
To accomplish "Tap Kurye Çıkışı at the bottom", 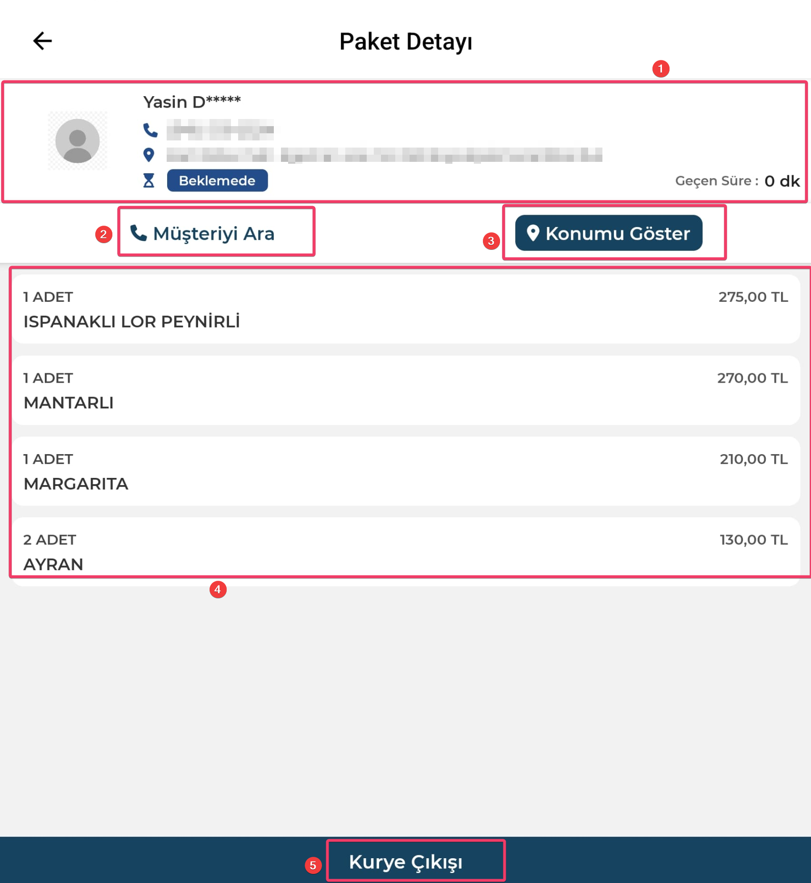I will tap(406, 862).
